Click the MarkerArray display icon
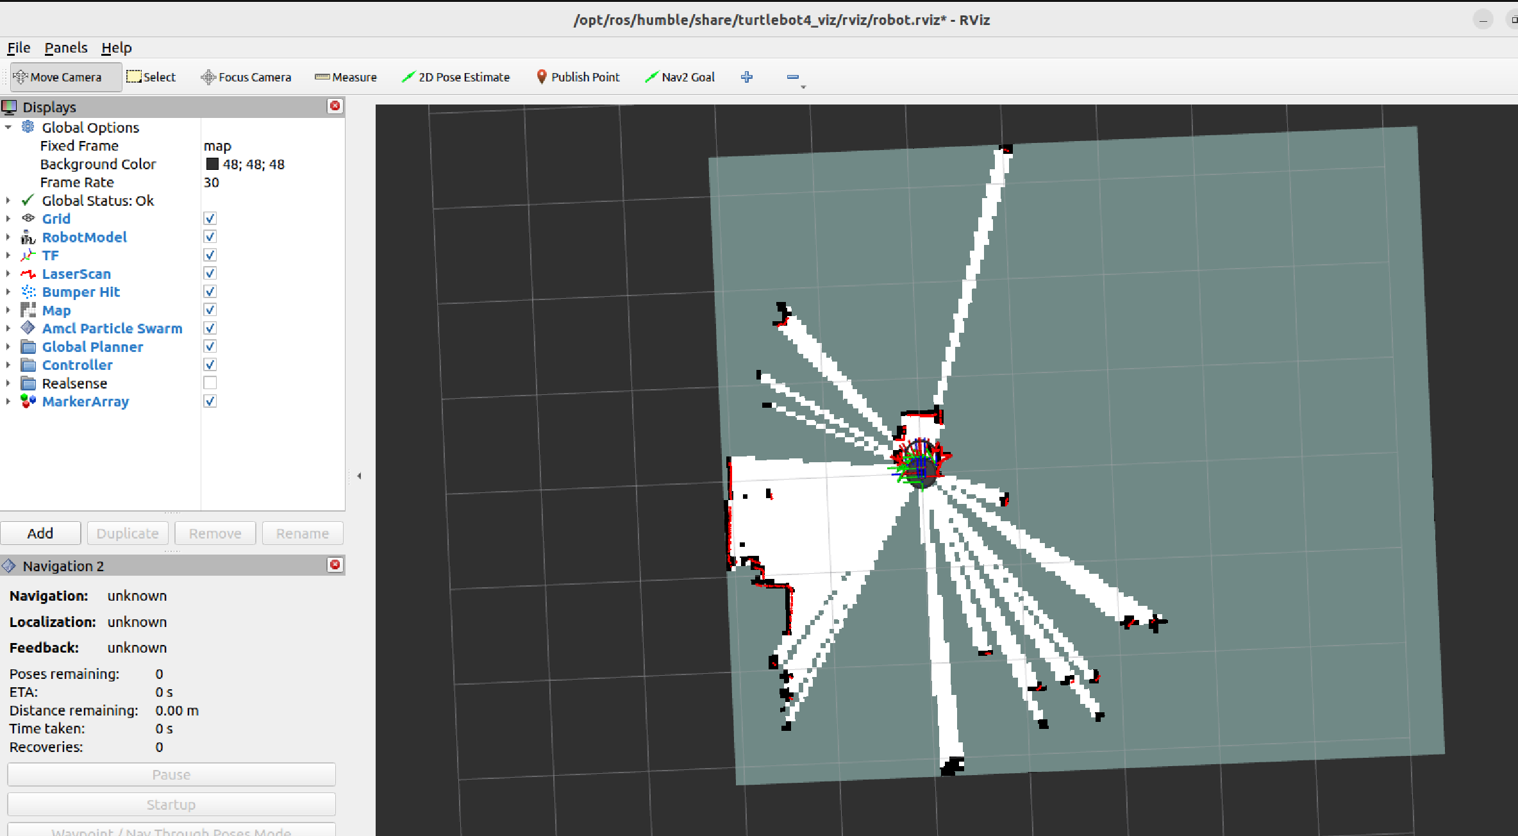 pos(28,401)
